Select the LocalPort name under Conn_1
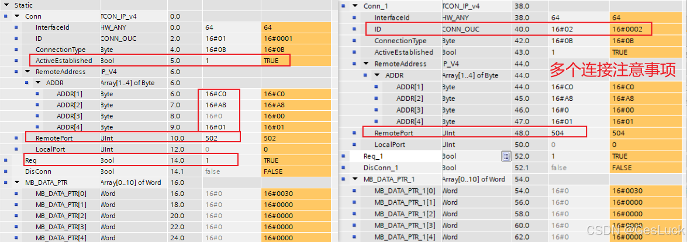Screen dimensions: 687x242 [390, 145]
